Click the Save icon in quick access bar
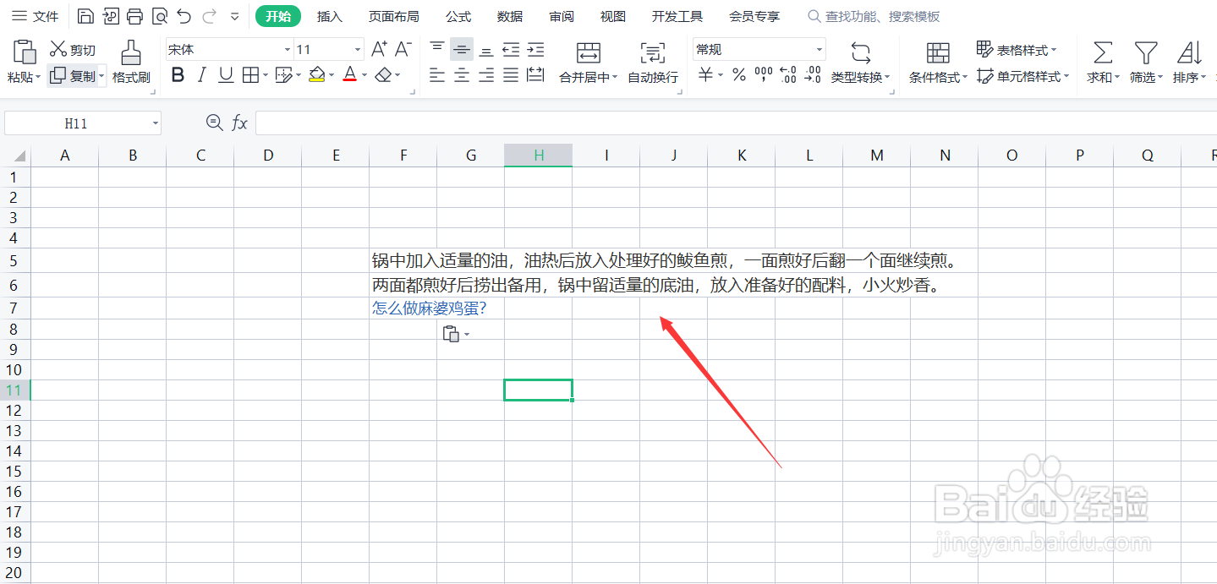The image size is (1217, 584). (x=85, y=16)
